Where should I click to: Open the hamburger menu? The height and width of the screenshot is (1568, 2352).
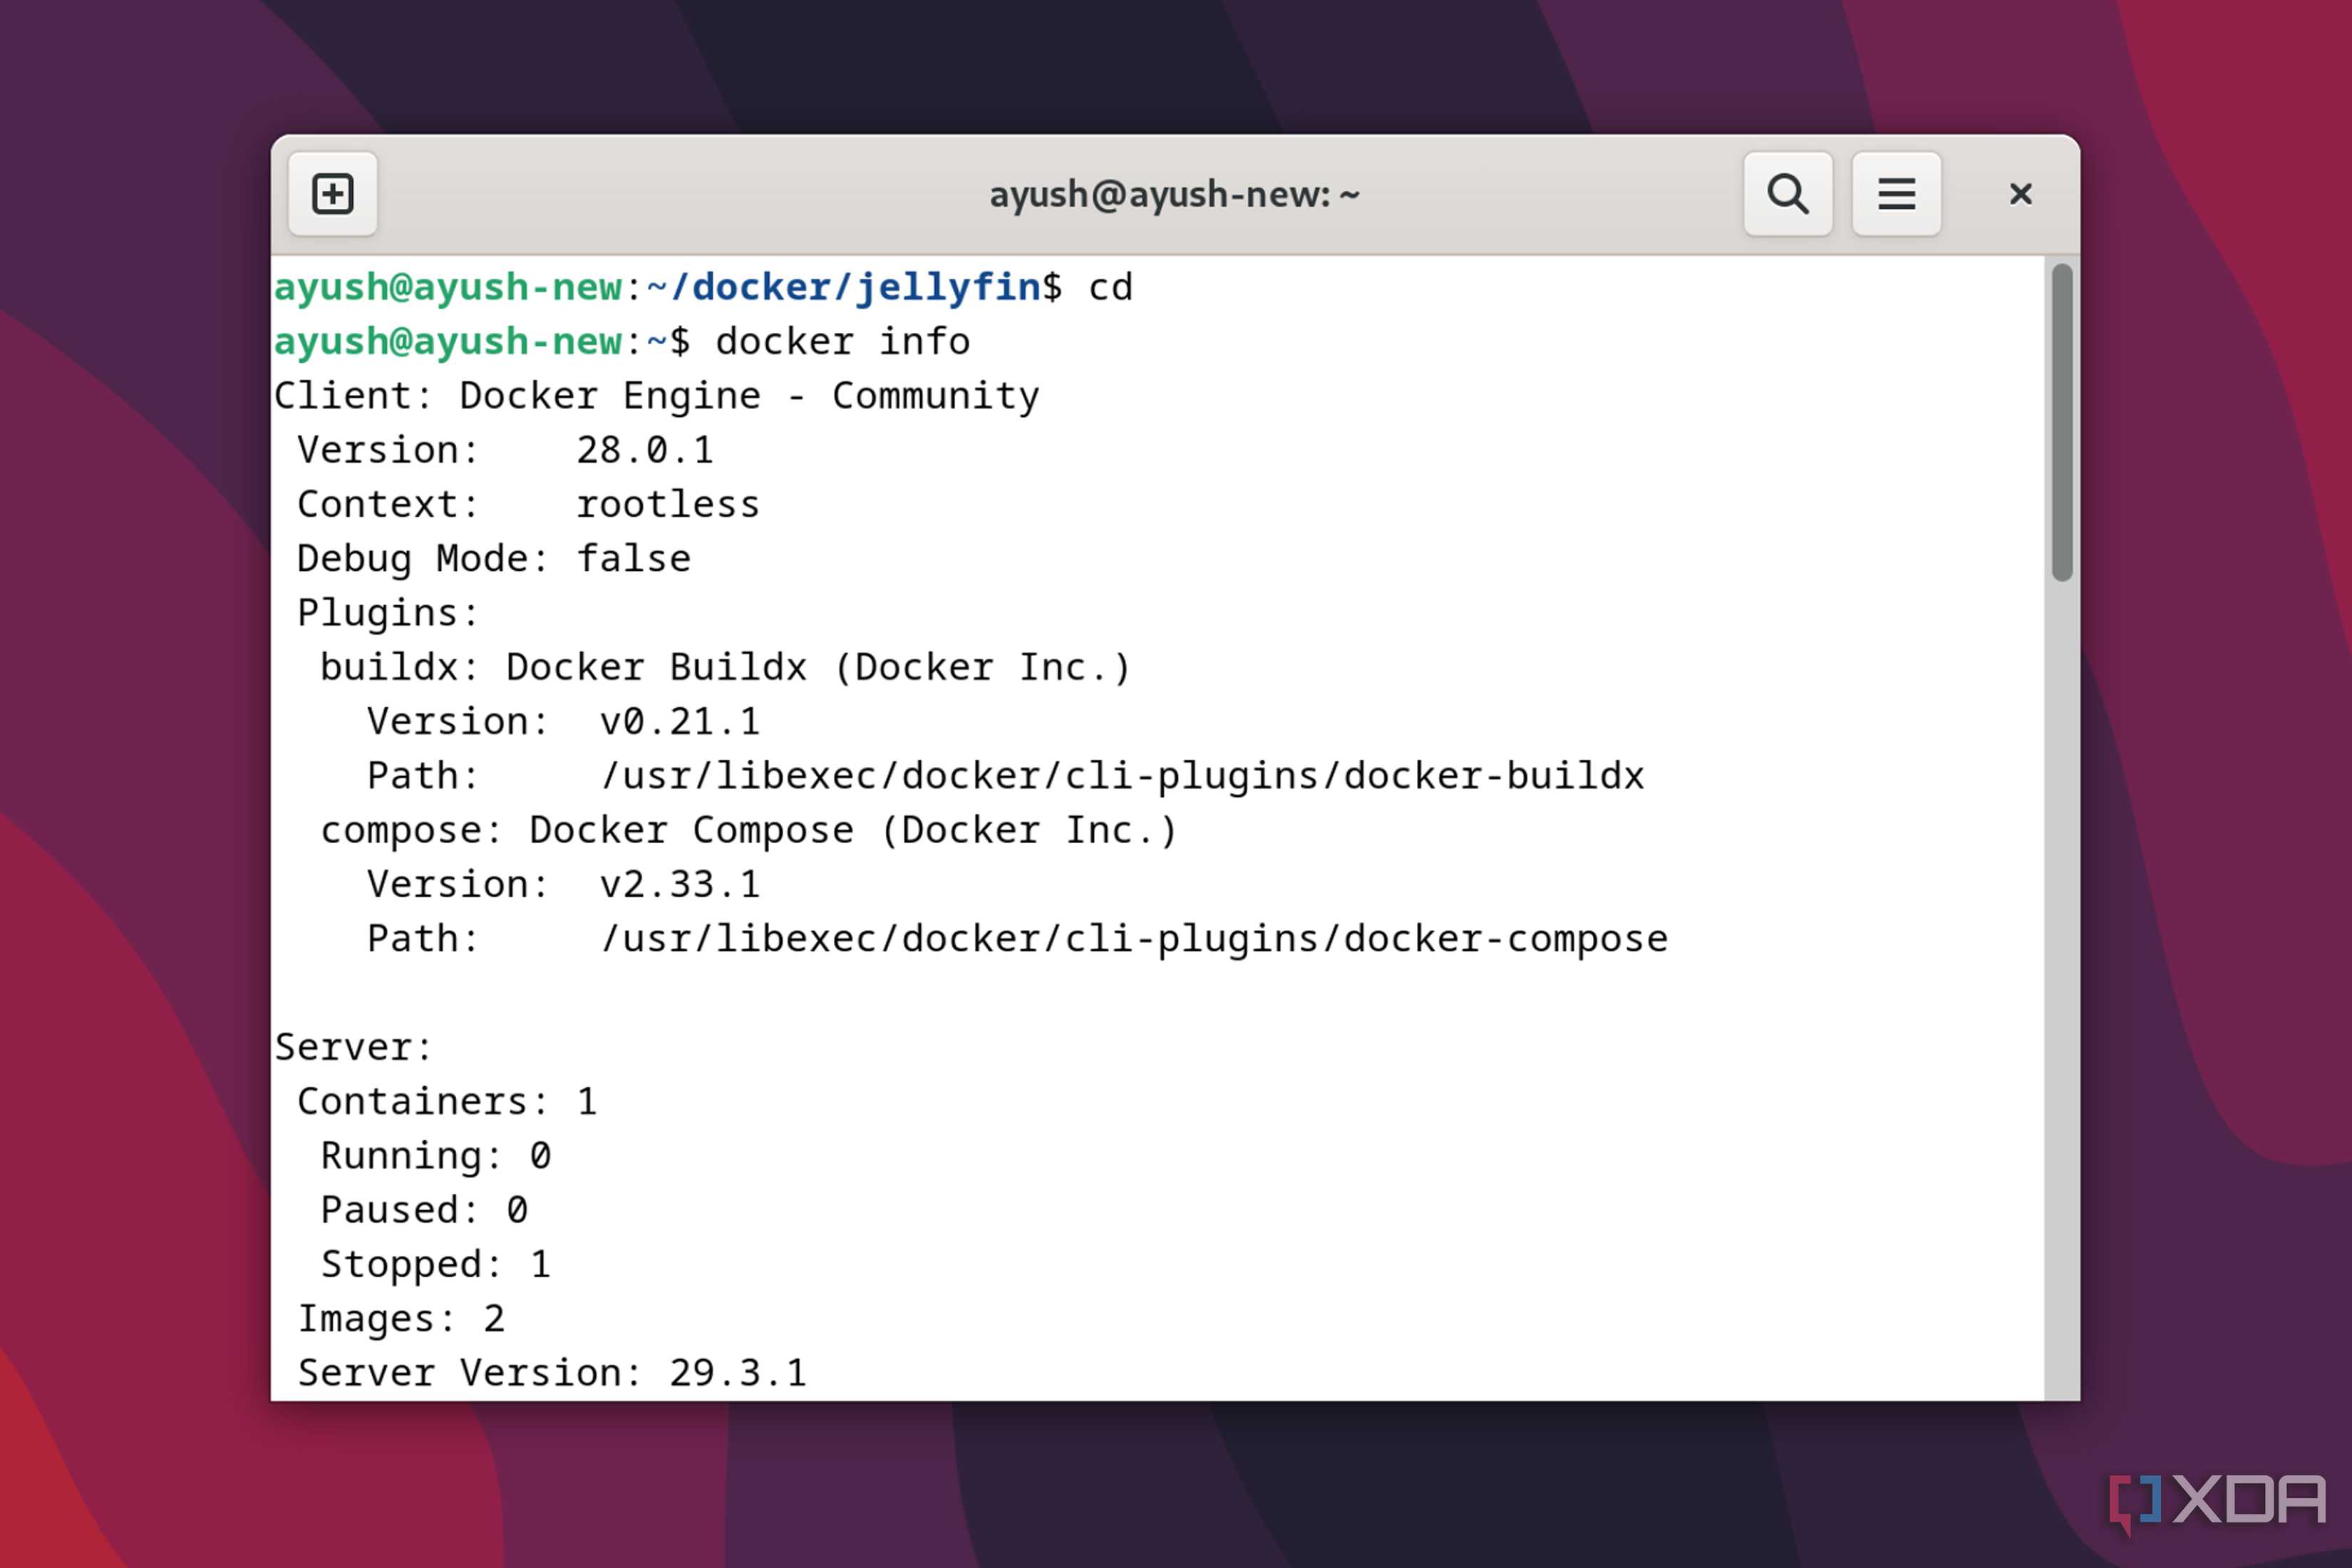click(1896, 194)
